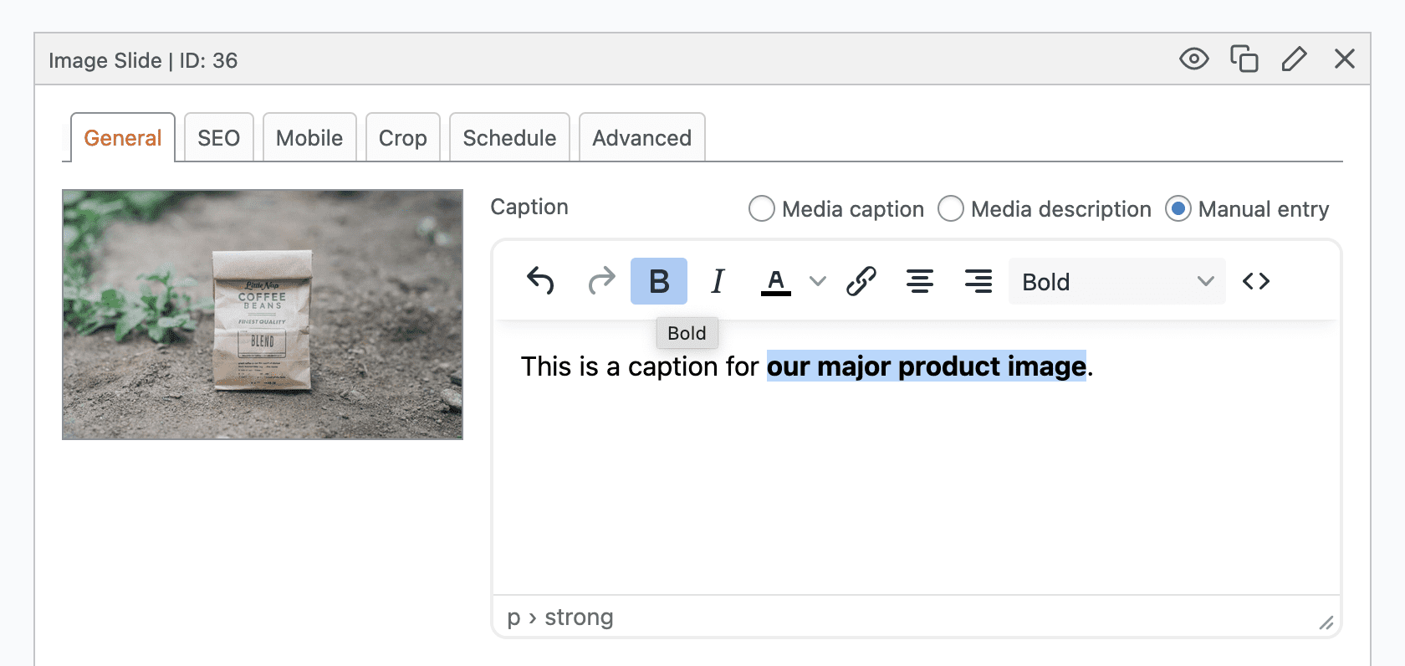Right align the caption text
The width and height of the screenshot is (1405, 666).
click(978, 281)
